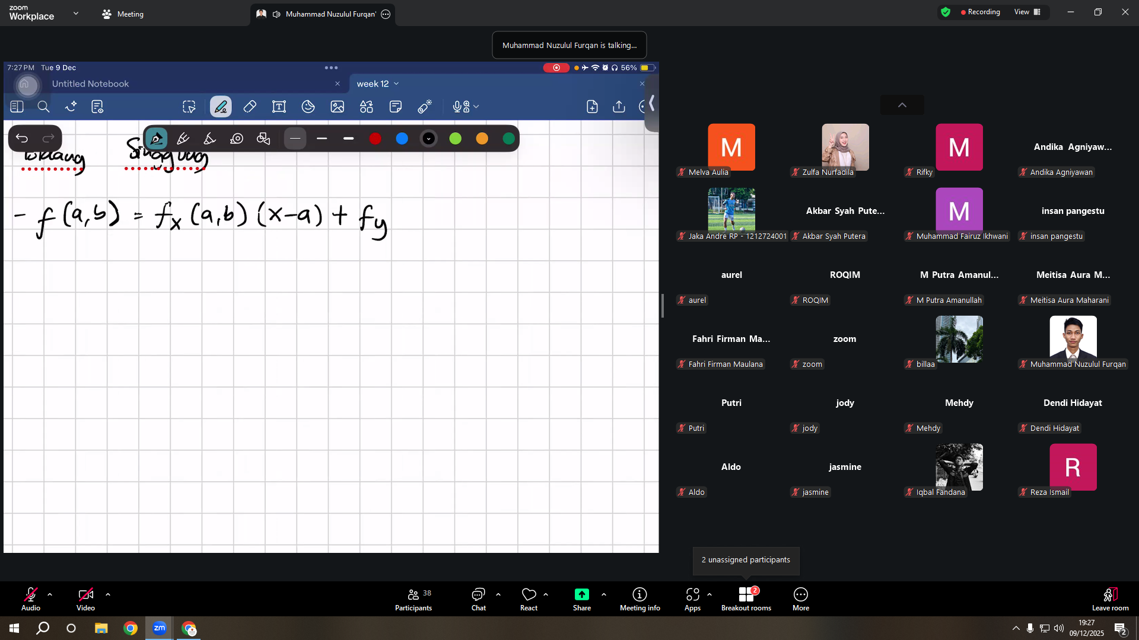Screen dimensions: 1139x640
Task: Select the ball pen style
Action: coord(183,139)
